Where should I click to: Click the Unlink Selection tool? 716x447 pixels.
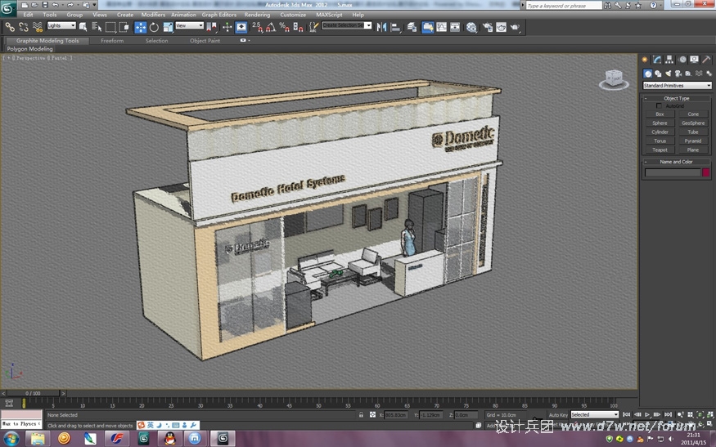coord(24,27)
